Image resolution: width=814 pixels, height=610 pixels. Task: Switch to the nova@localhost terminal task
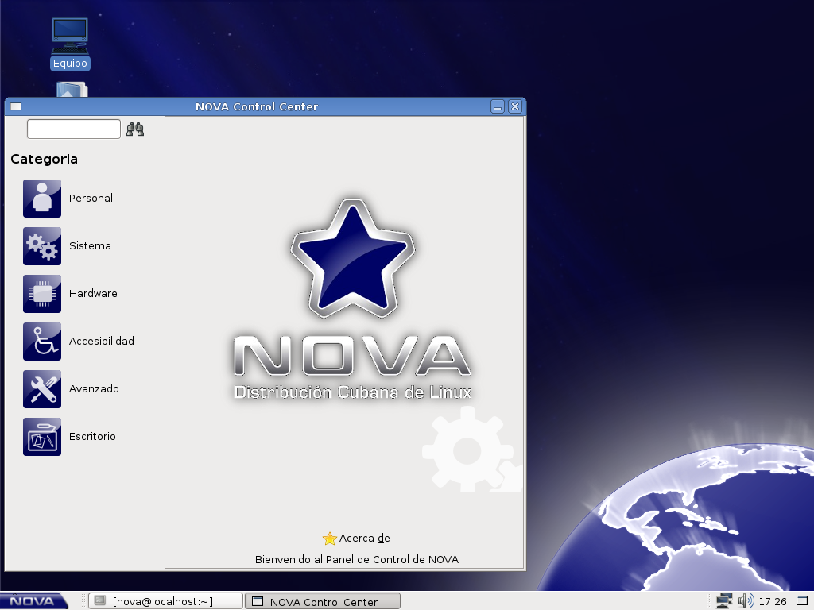coord(165,601)
